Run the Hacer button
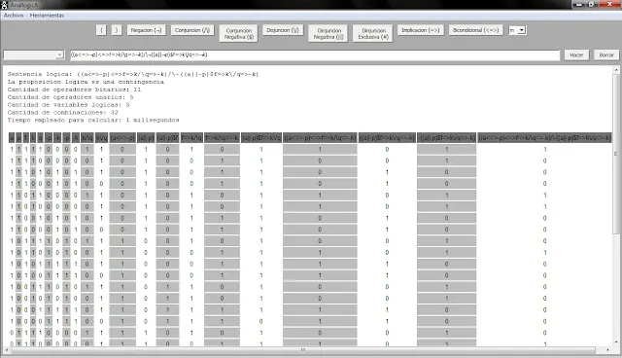Image resolution: width=622 pixels, height=358 pixels. click(576, 55)
